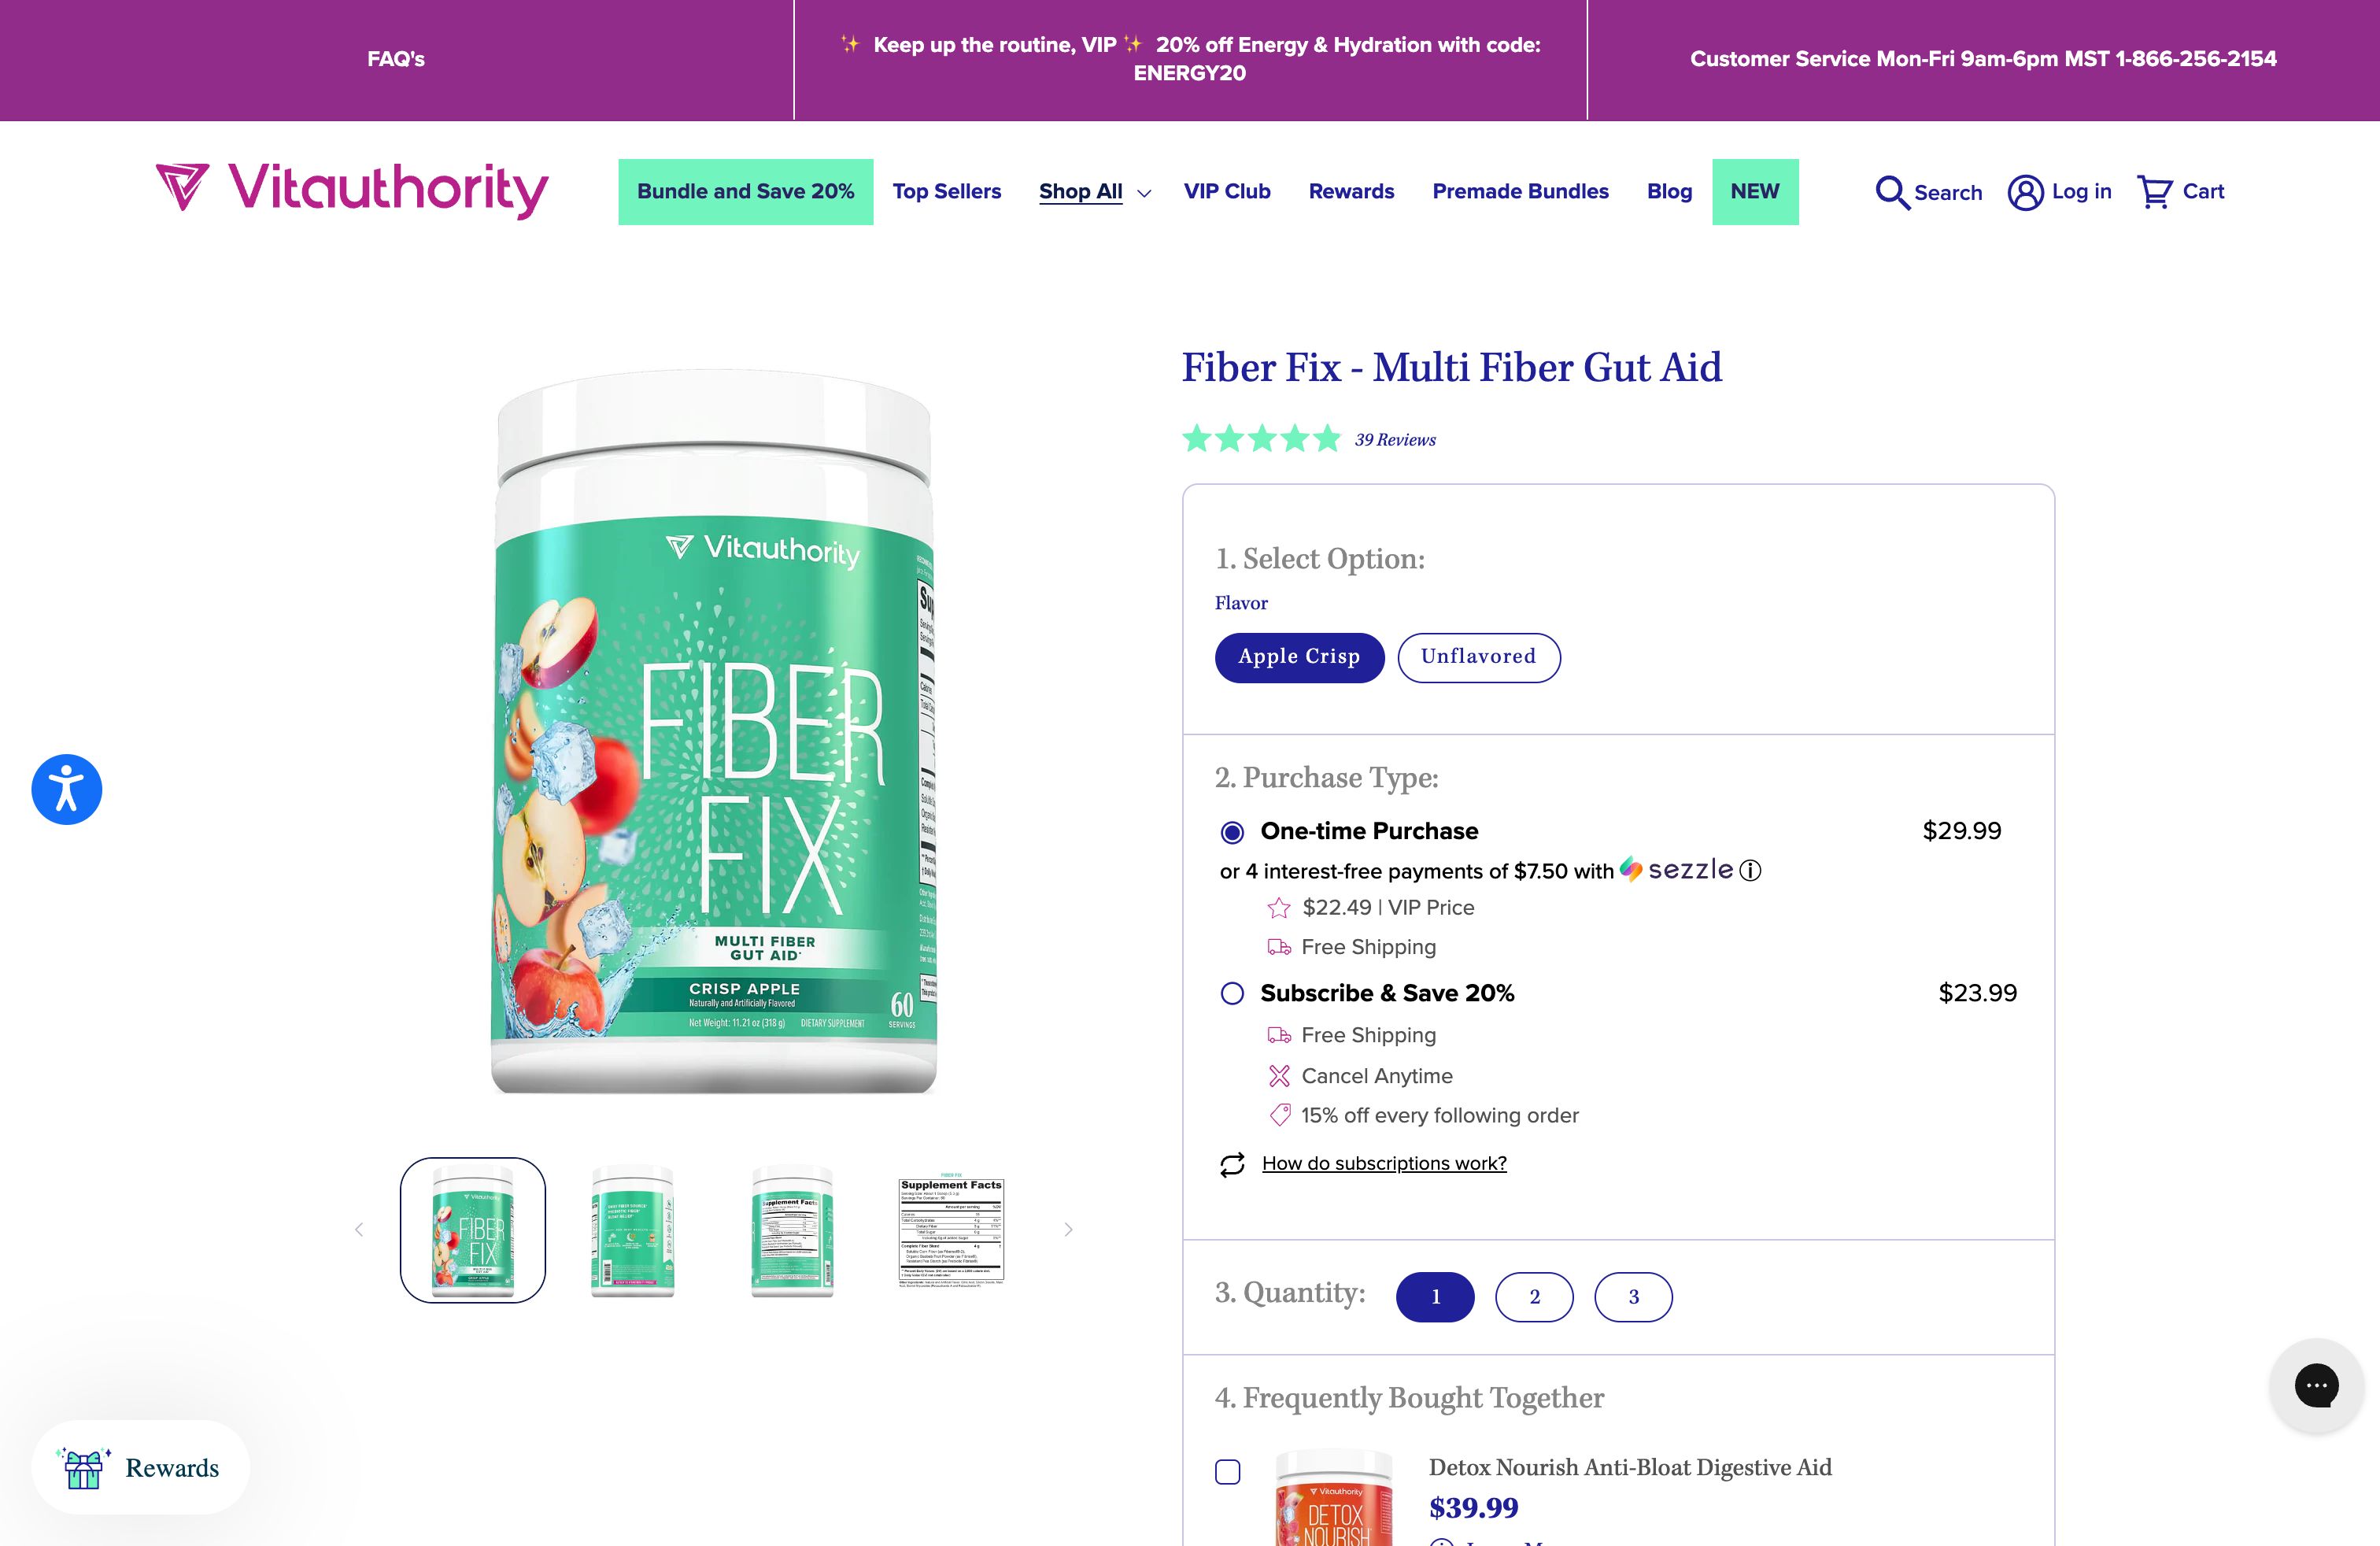Image resolution: width=2380 pixels, height=1546 pixels.
Task: Open the VIP Club menu item
Action: [1227, 192]
